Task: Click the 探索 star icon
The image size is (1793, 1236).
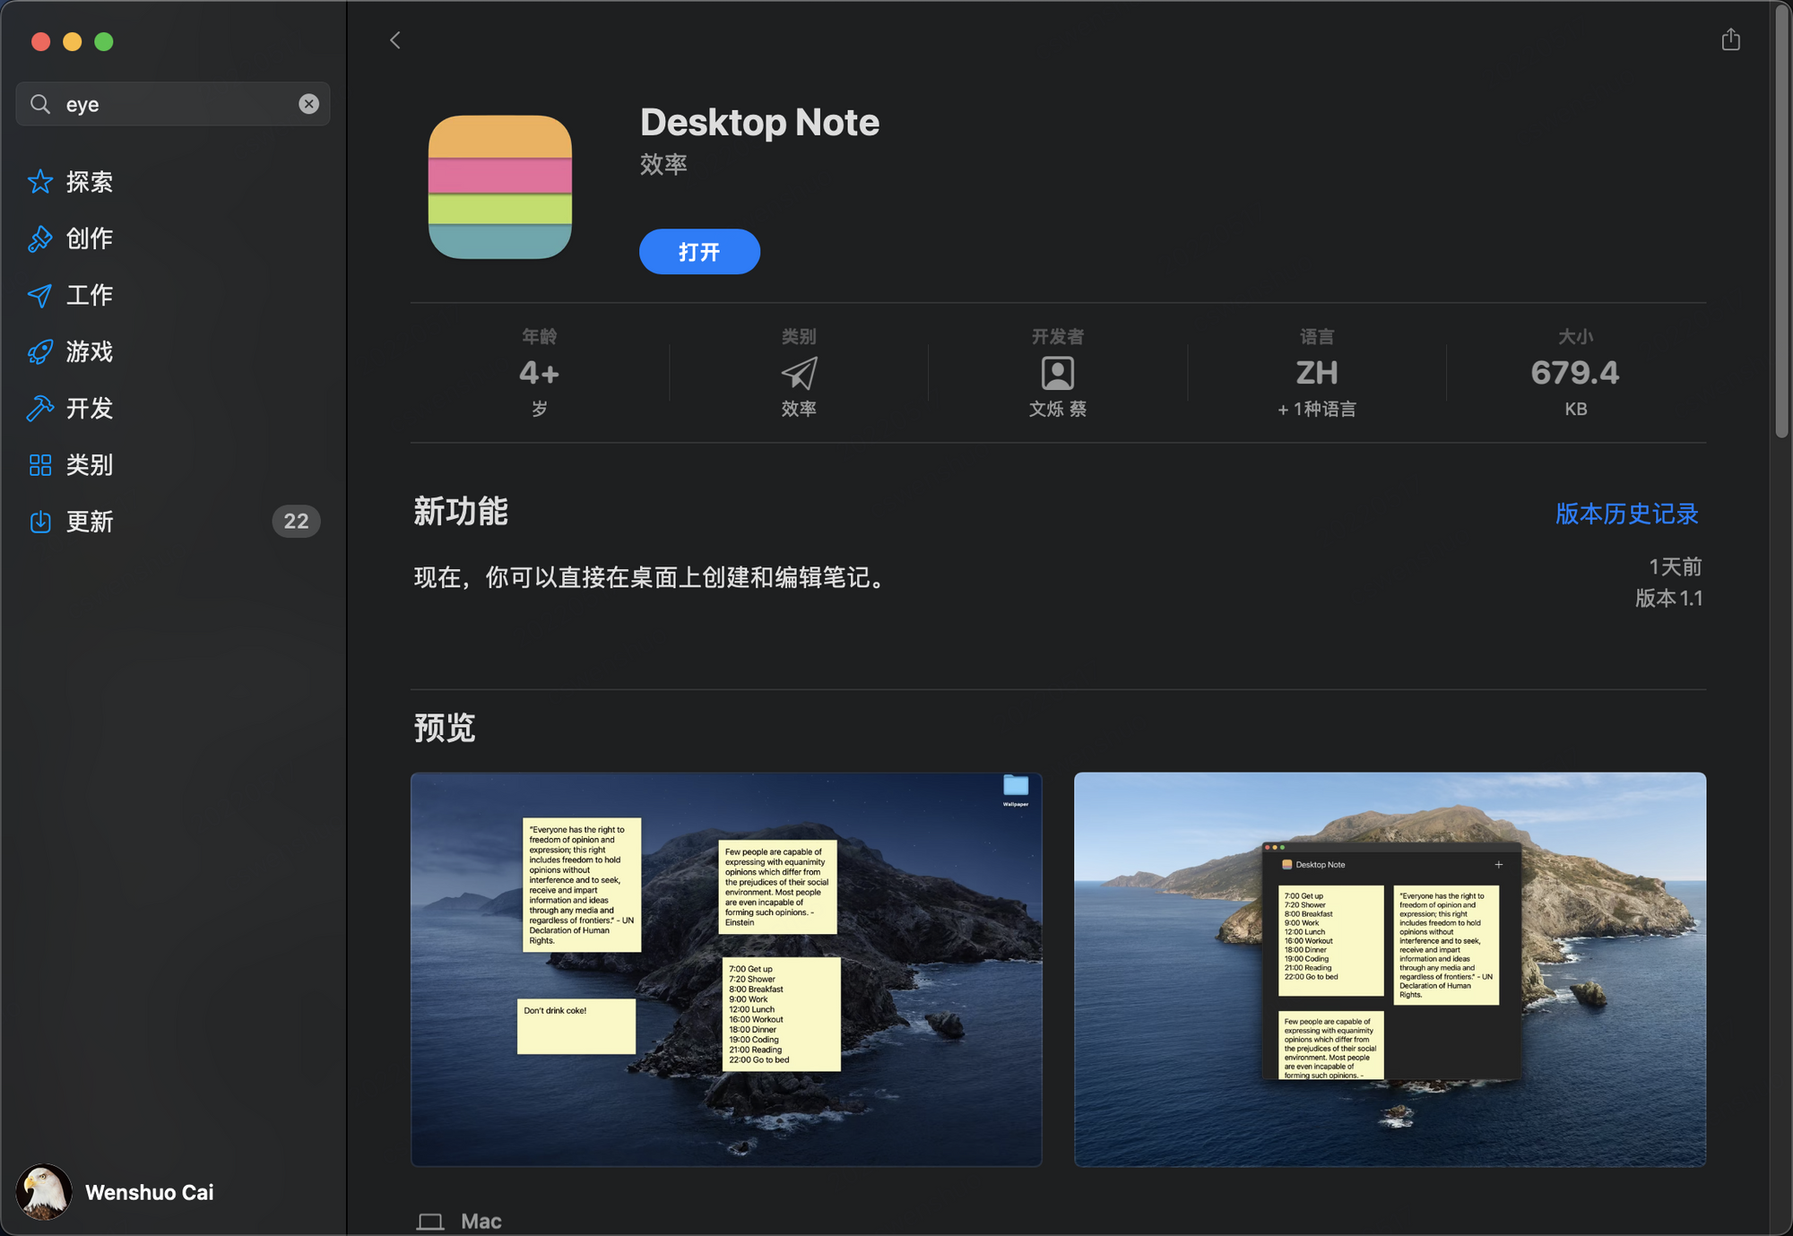Action: [40, 182]
